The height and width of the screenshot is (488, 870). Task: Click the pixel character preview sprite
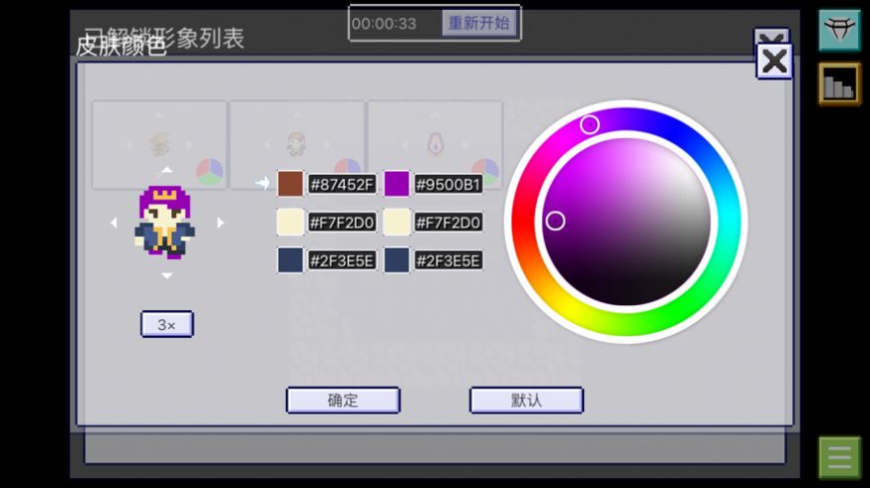click(165, 223)
